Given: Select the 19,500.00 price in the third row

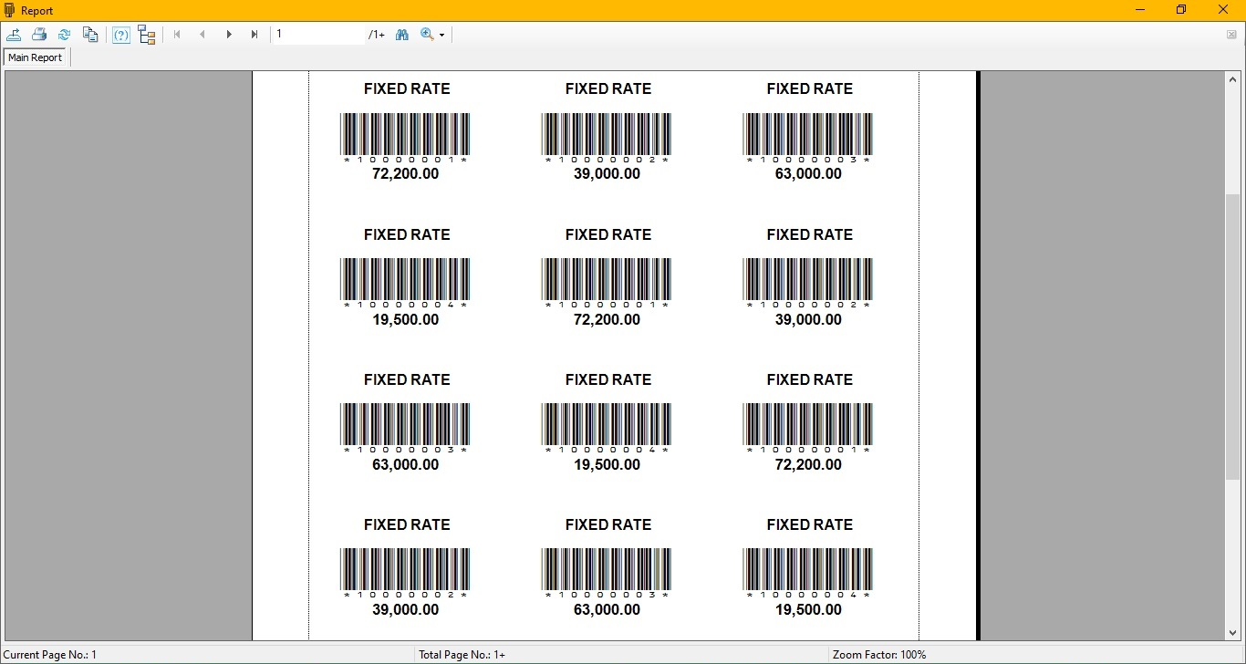Looking at the screenshot, I should click(607, 465).
